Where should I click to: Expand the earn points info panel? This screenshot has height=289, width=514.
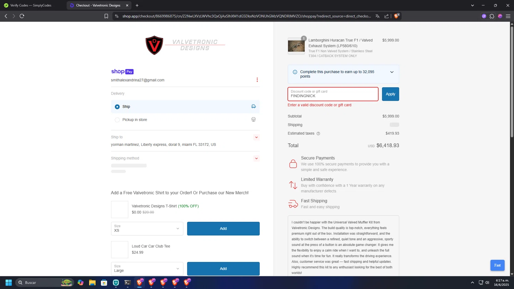click(x=392, y=72)
